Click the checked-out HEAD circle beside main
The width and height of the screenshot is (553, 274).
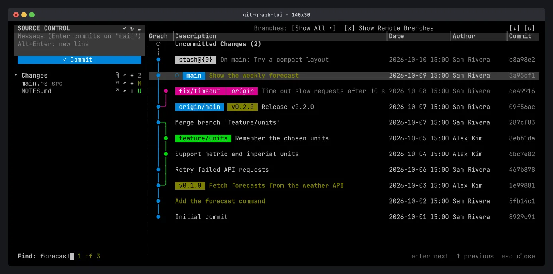point(177,76)
